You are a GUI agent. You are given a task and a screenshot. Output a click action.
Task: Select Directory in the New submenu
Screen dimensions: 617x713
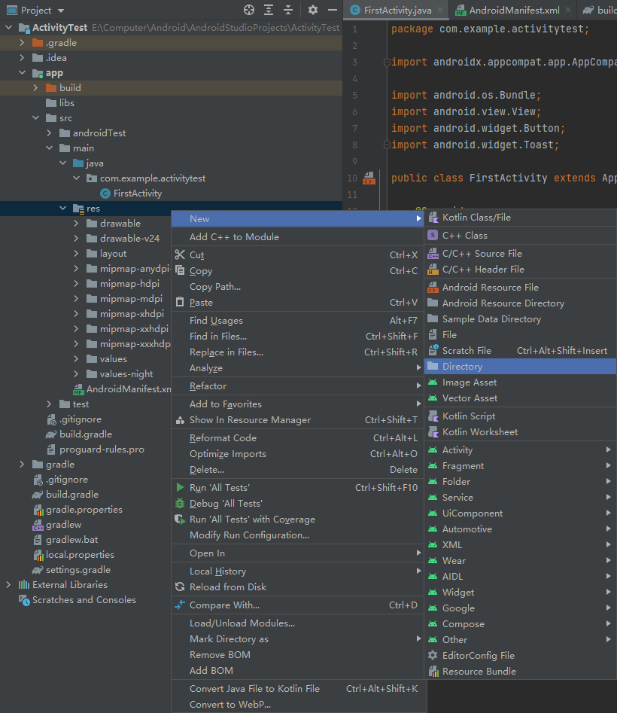pyautogui.click(x=520, y=367)
